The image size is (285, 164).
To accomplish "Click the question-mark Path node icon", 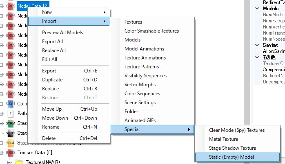I will click(10, 114).
